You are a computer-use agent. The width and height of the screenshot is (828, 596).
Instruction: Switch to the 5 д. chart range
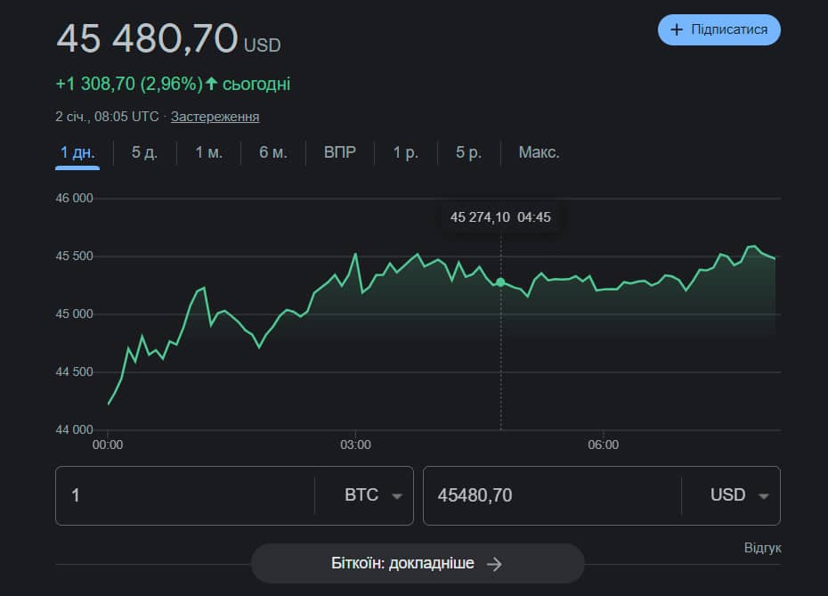pos(144,152)
